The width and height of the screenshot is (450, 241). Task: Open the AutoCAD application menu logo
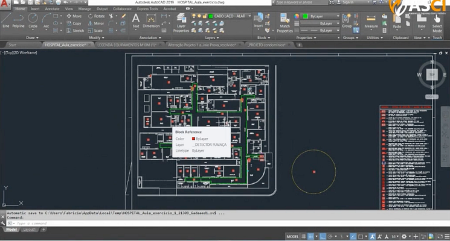coord(5,4)
